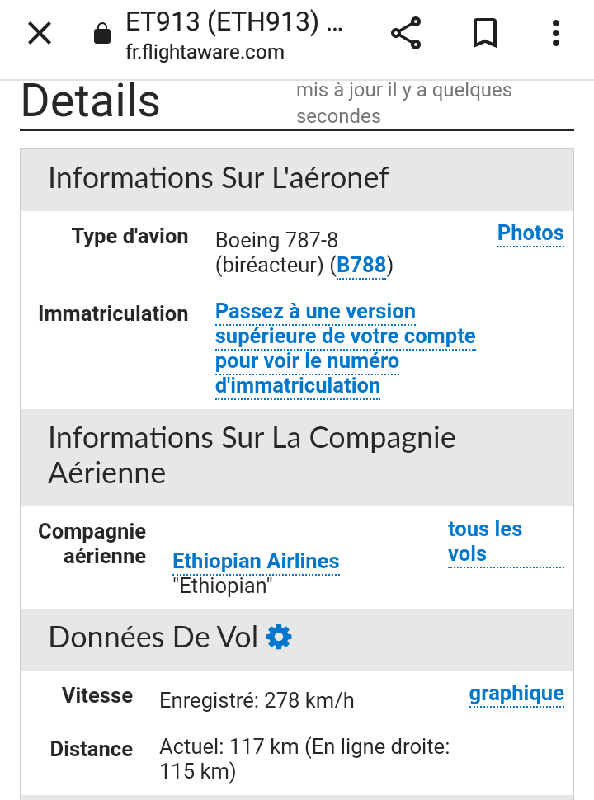Open the B788 aircraft type link
The height and width of the screenshot is (800, 594).
point(361,266)
